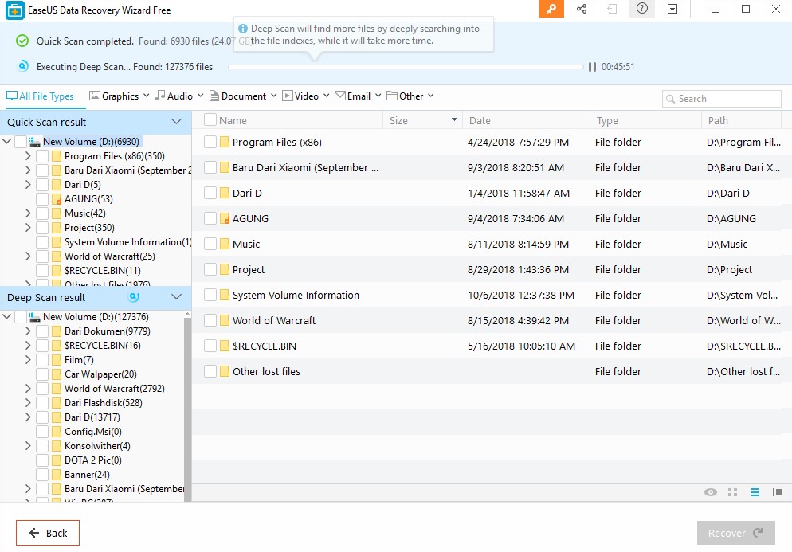Open the help question mark icon

tap(642, 9)
